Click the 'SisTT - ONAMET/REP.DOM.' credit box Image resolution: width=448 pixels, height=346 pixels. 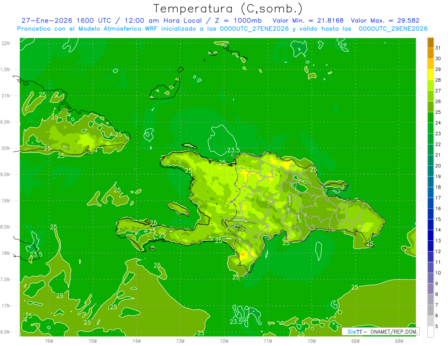381,331
